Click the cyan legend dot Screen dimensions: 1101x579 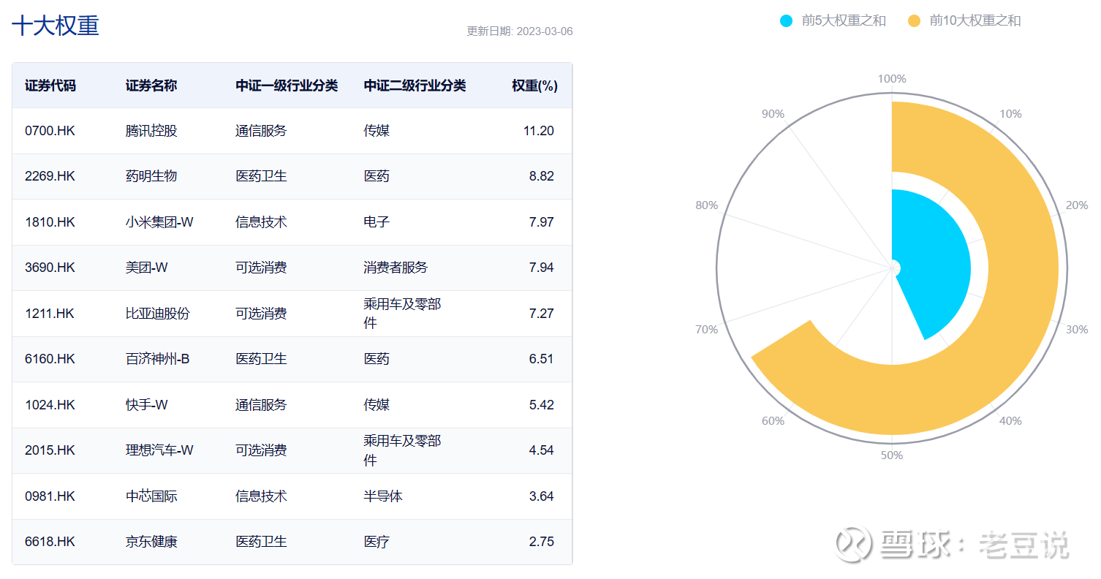[786, 20]
